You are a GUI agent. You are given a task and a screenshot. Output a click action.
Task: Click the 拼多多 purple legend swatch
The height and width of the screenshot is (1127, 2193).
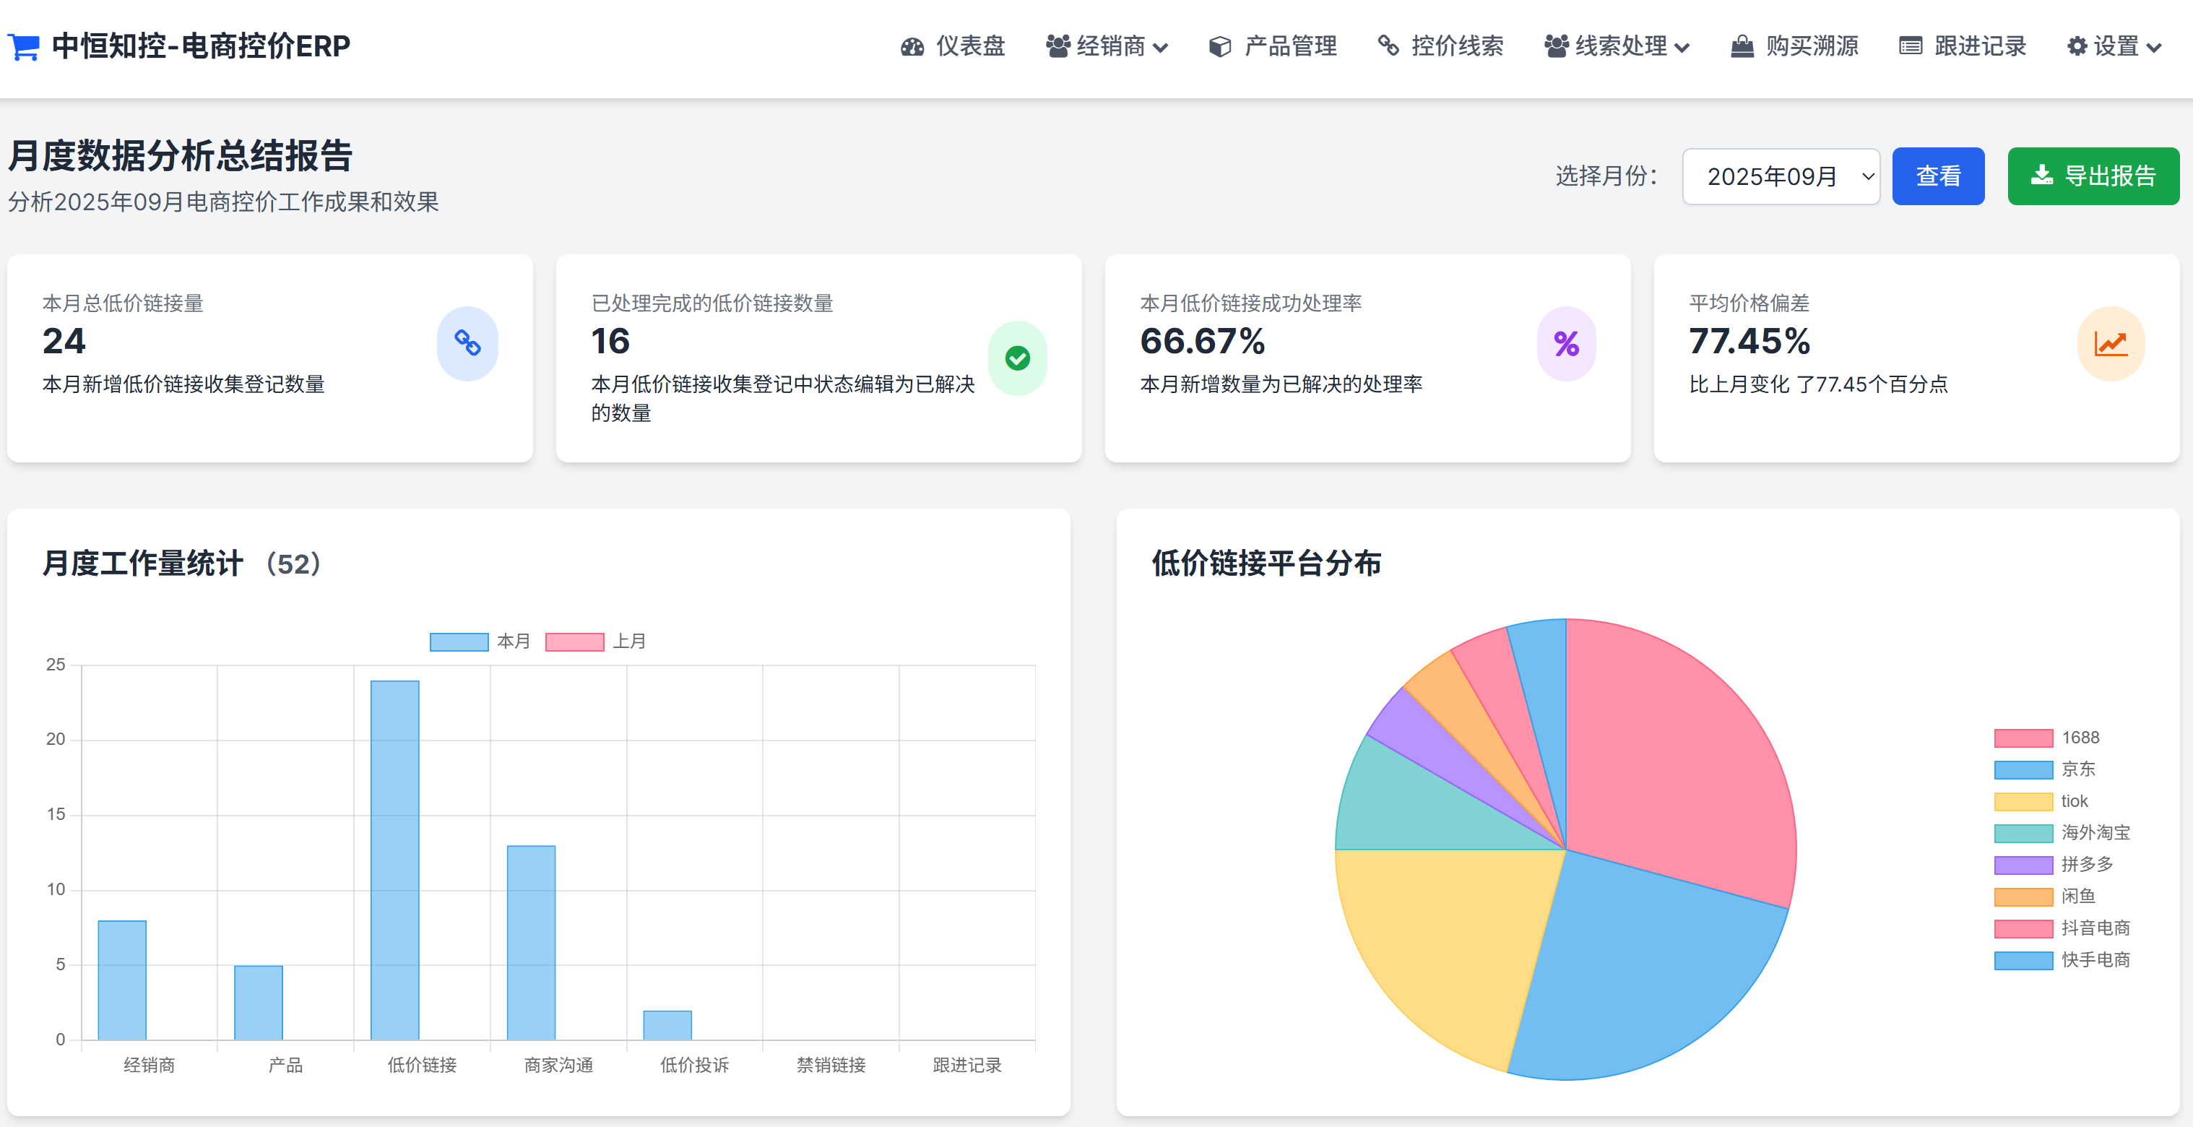click(2023, 865)
